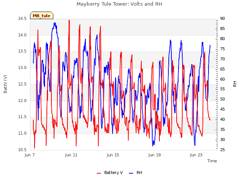Select the right-side RH axis title
240x180 pixels.
(x=235, y=84)
